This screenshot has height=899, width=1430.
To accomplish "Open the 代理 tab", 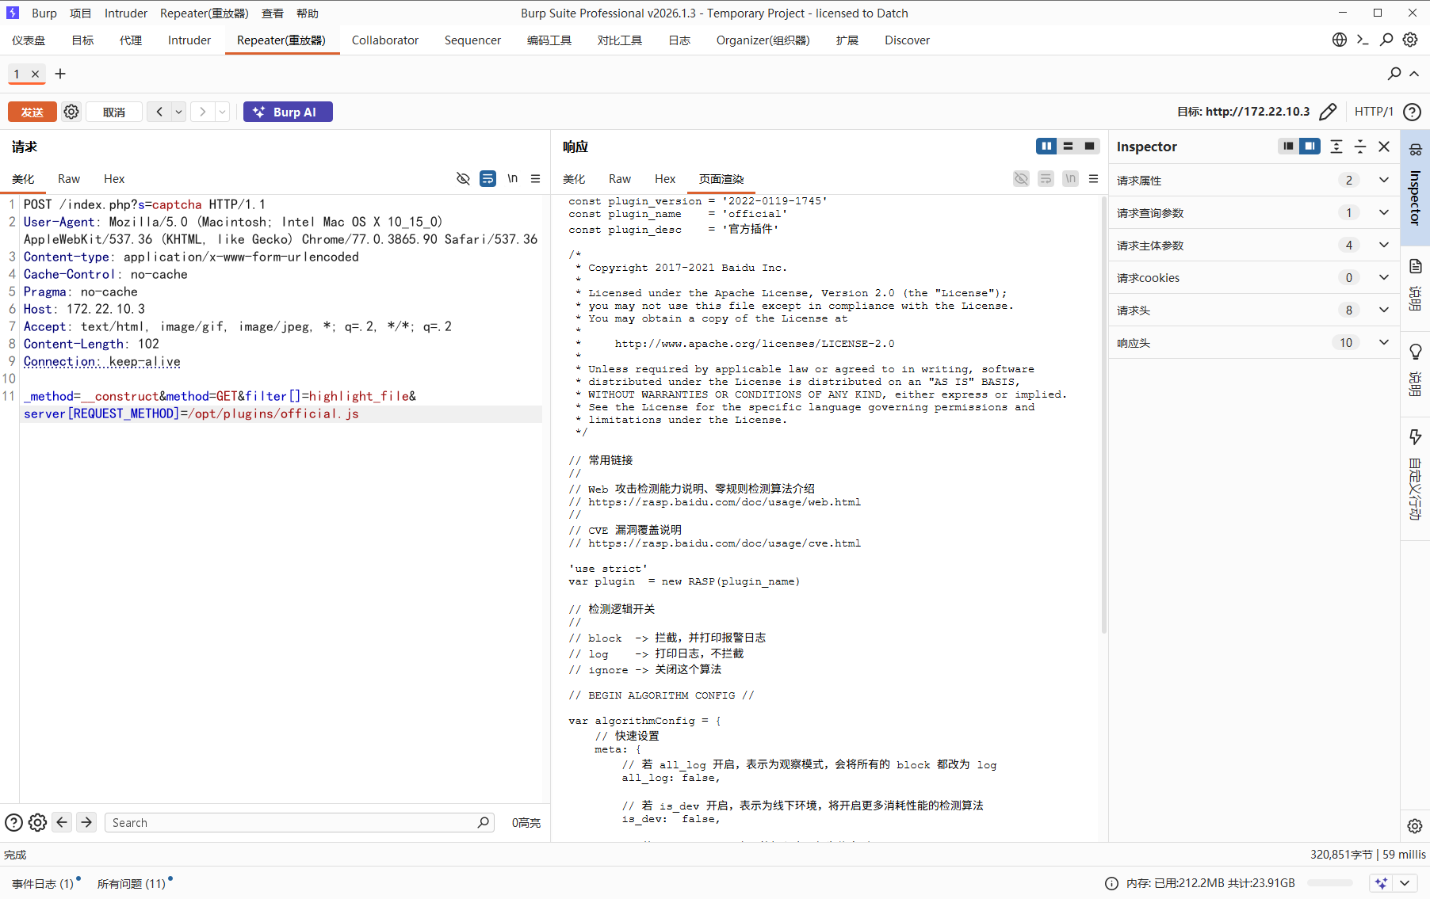I will pos(131,40).
